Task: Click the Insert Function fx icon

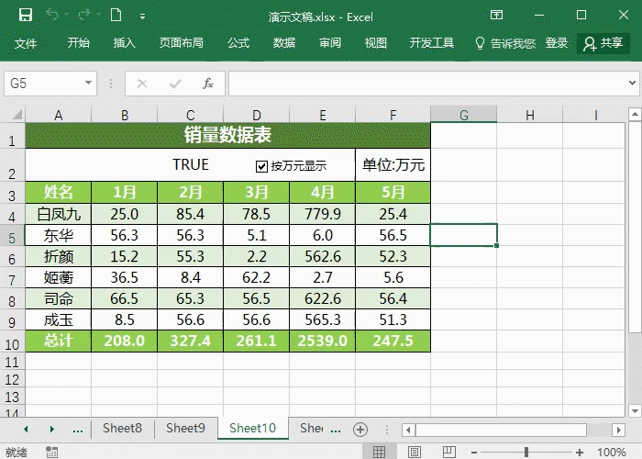Action: coord(208,84)
